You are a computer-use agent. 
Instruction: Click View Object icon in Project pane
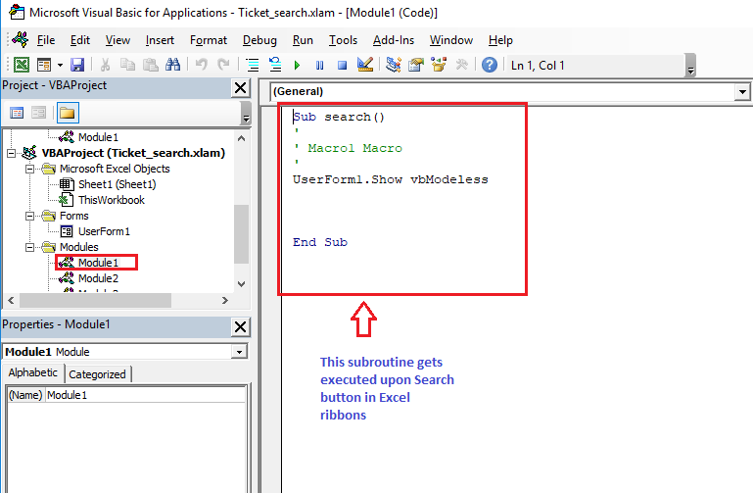38,113
